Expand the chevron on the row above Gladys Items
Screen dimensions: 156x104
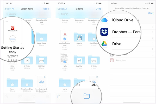[153, 55]
